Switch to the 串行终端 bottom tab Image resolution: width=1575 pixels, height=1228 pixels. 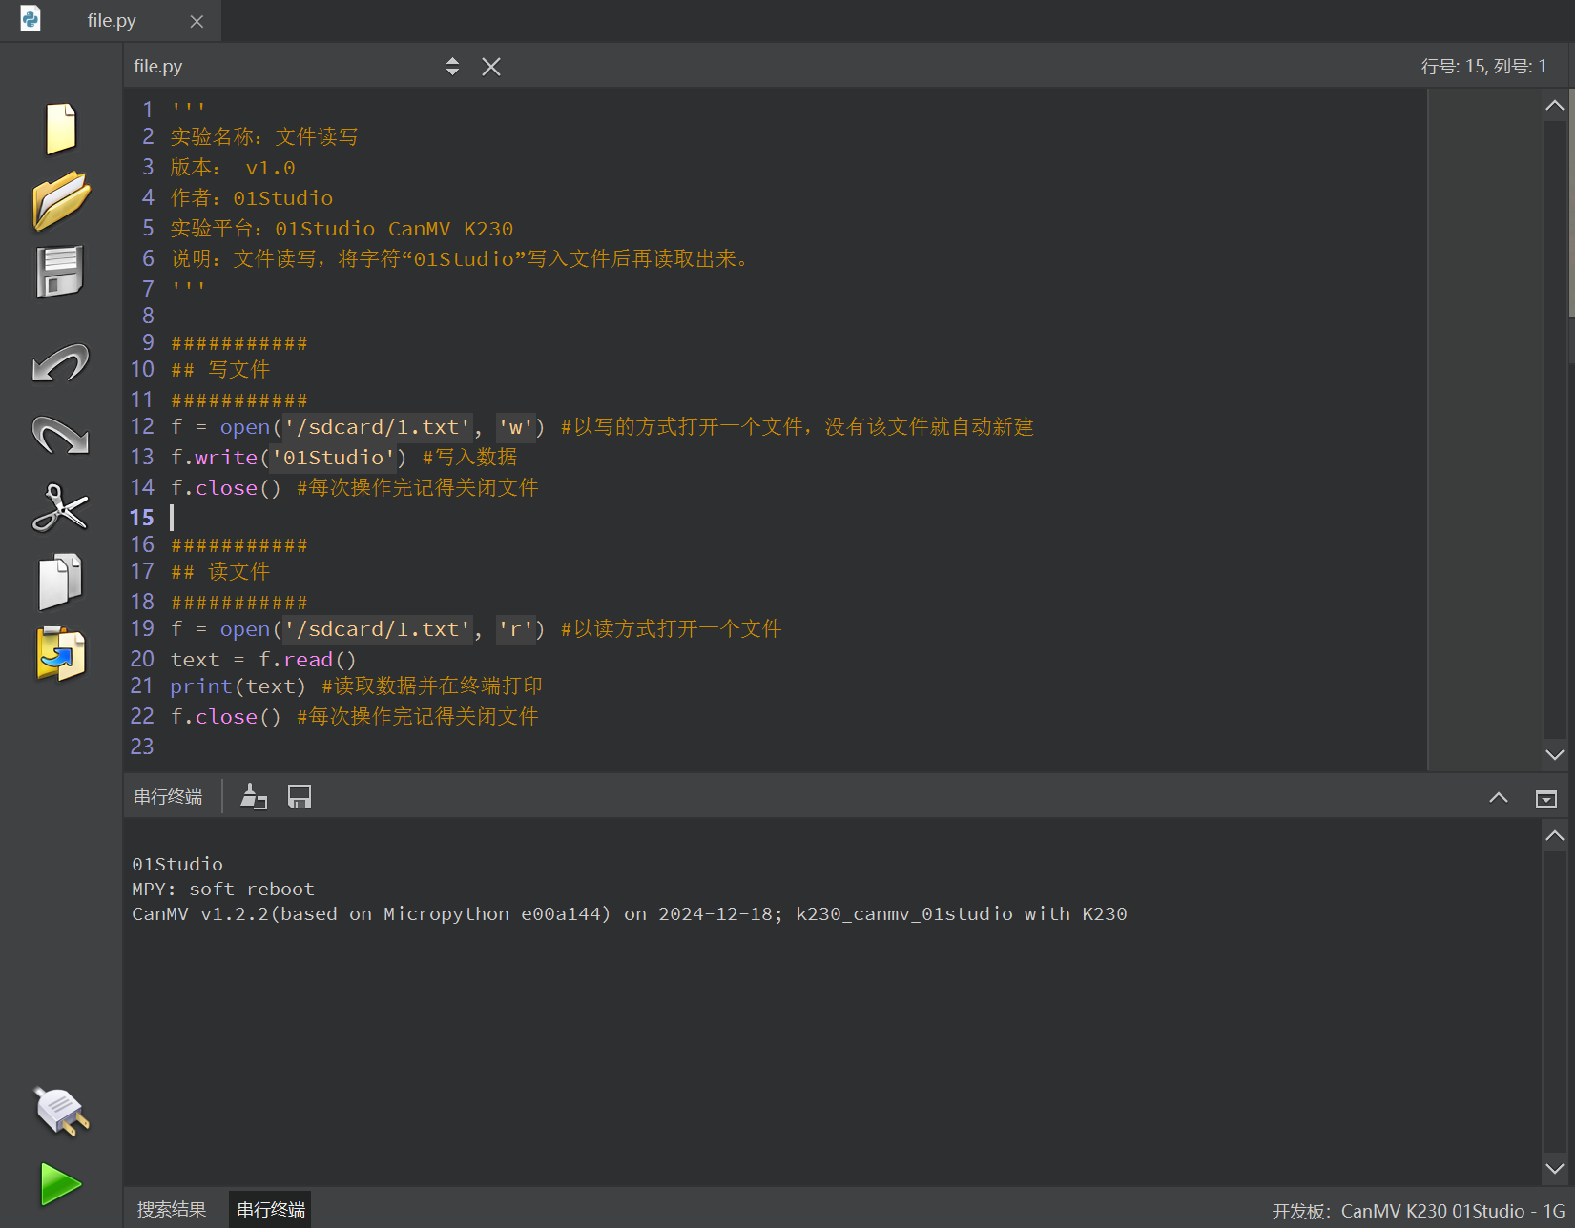point(271,1209)
